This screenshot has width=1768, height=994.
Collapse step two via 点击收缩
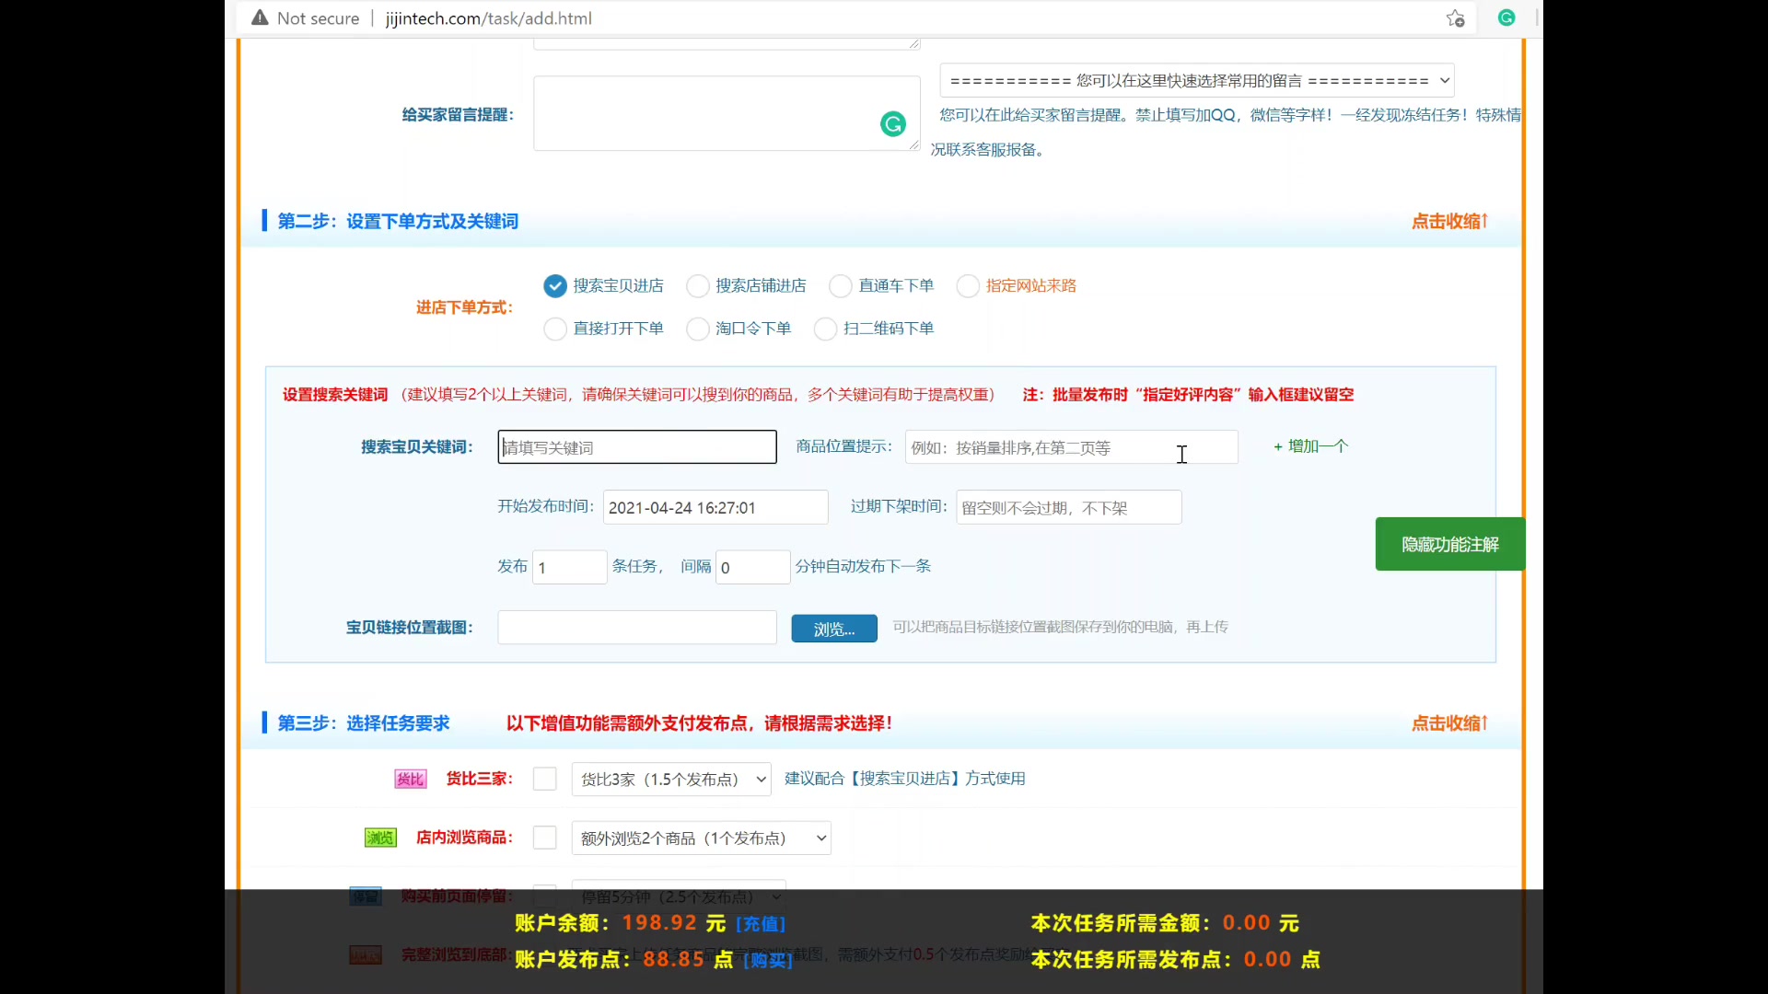[x=1449, y=222]
